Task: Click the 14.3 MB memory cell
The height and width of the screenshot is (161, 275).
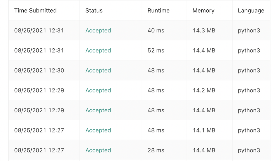Action: (x=204, y=30)
